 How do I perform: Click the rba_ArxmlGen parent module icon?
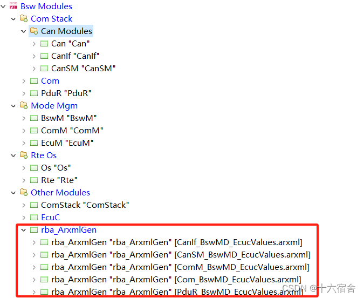(34, 230)
